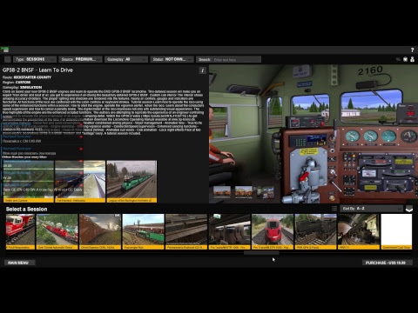Open the Status: NOT OWN dropdown
The height and width of the screenshot is (313, 418).
click(172, 59)
